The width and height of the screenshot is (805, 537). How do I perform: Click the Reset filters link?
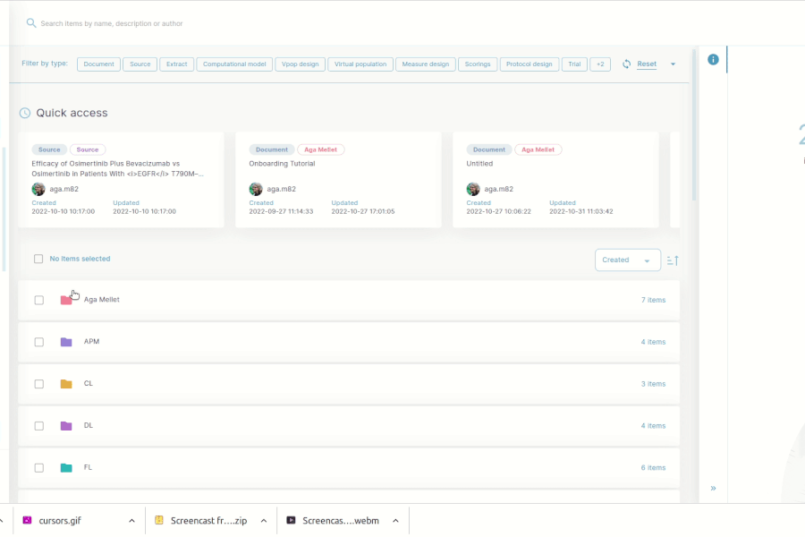click(647, 64)
